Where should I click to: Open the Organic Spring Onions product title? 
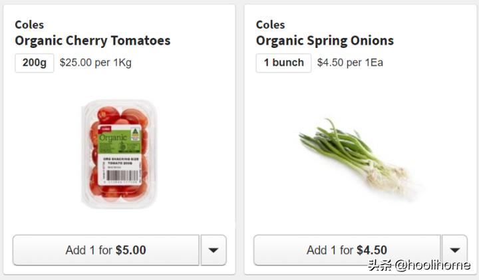point(325,41)
